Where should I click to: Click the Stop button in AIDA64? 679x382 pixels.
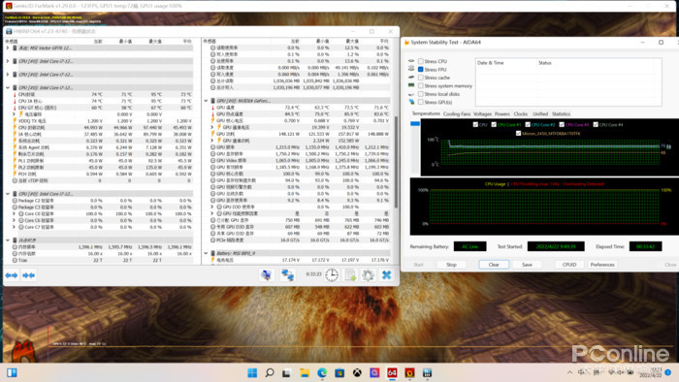point(451,265)
